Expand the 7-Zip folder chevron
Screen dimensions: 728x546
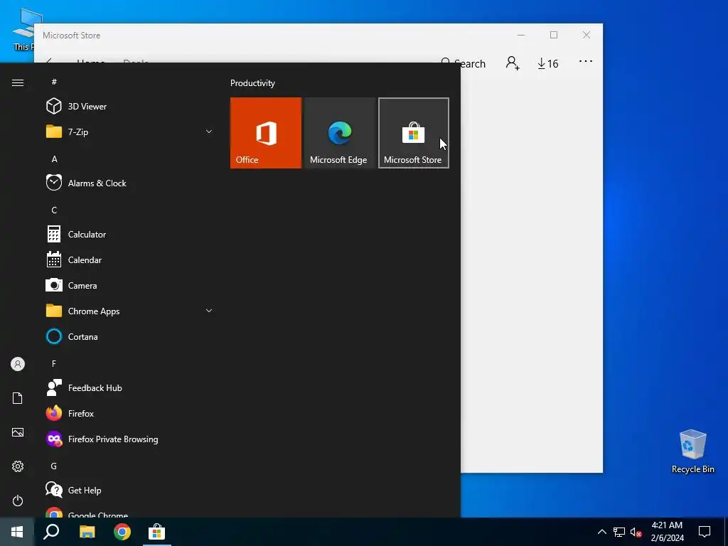(x=209, y=132)
